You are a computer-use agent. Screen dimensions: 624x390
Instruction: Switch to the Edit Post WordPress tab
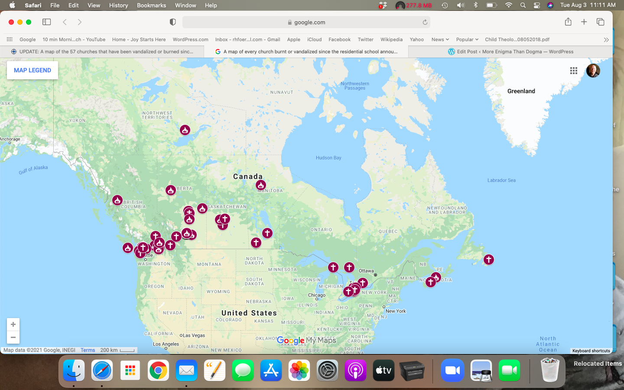(510, 52)
